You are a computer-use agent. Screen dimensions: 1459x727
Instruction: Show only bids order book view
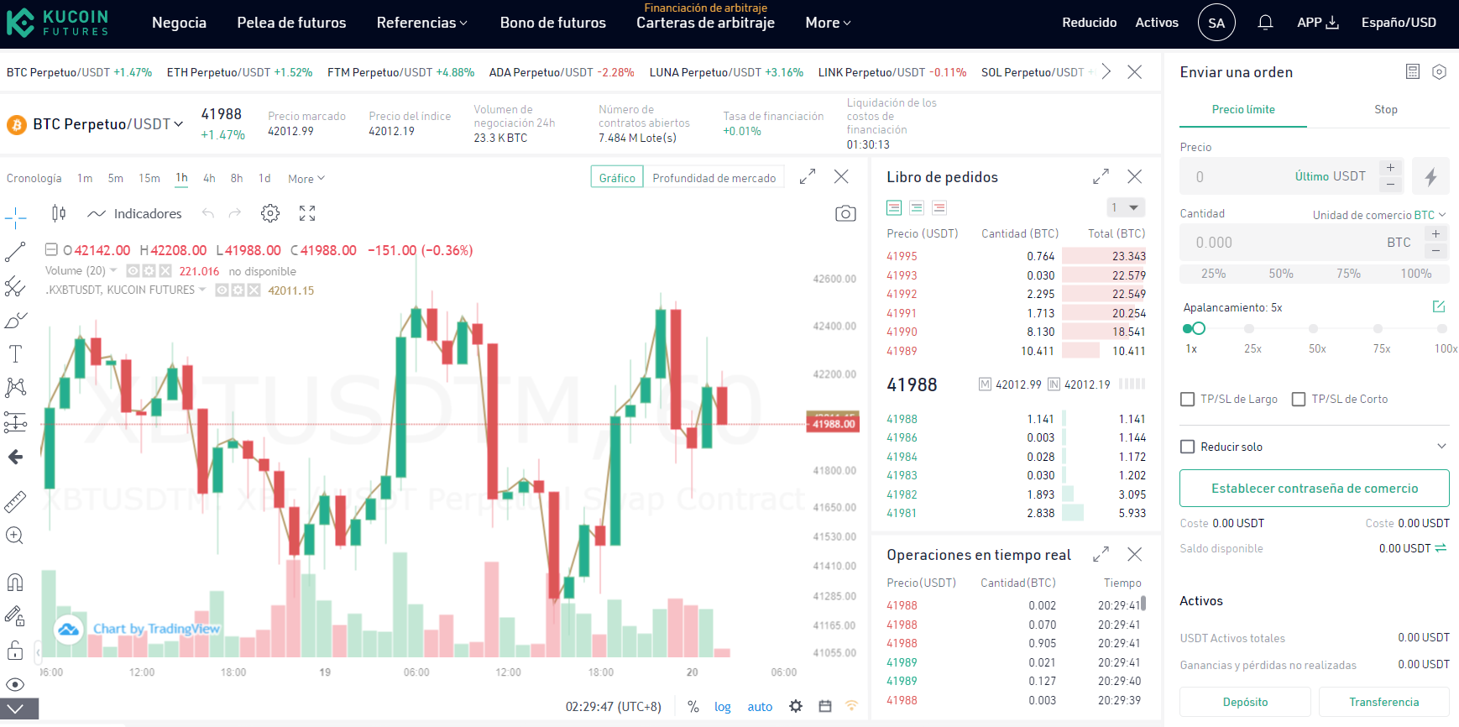coord(917,207)
